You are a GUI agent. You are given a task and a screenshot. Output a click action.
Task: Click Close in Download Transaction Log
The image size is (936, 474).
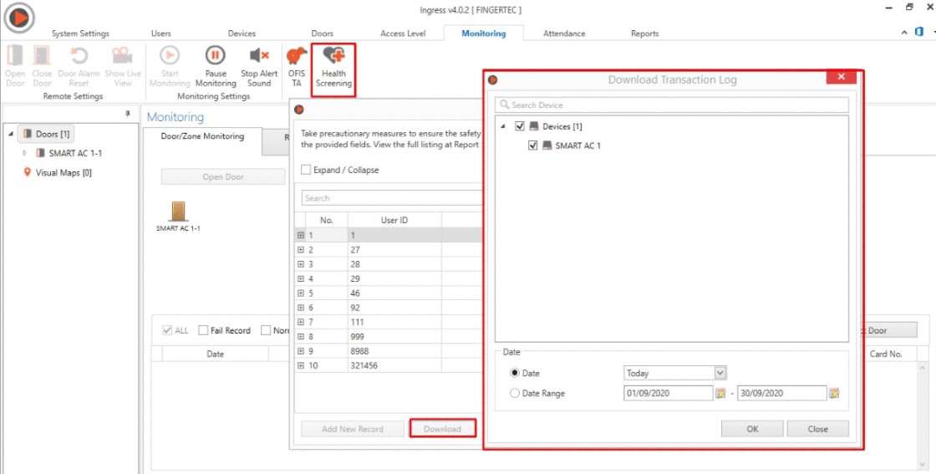(818, 429)
